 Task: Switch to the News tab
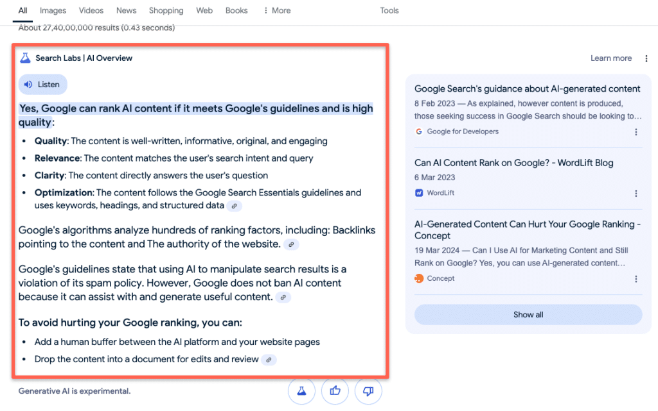126,10
